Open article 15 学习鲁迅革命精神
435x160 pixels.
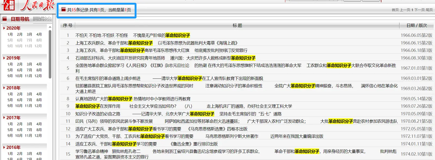[236, 154]
